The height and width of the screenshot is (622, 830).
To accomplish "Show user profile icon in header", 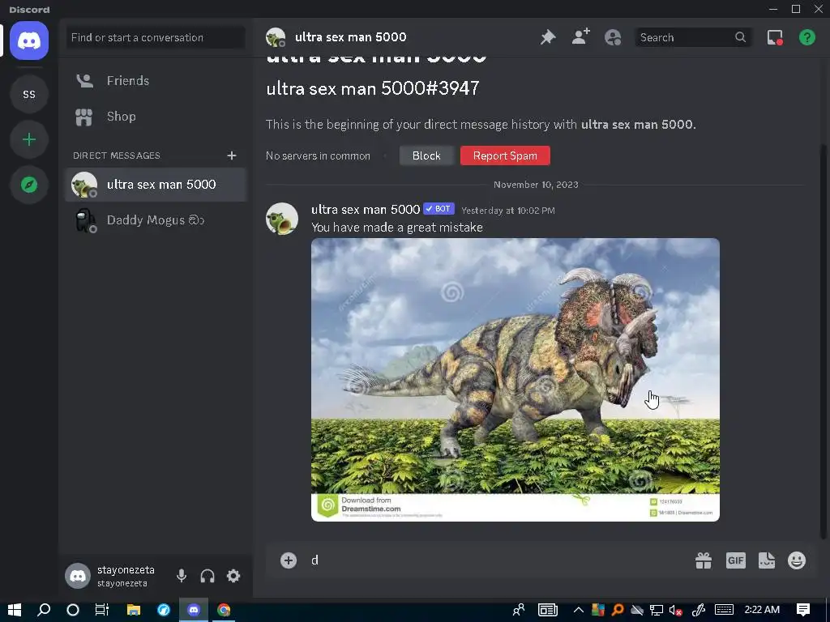I will pyautogui.click(x=613, y=37).
